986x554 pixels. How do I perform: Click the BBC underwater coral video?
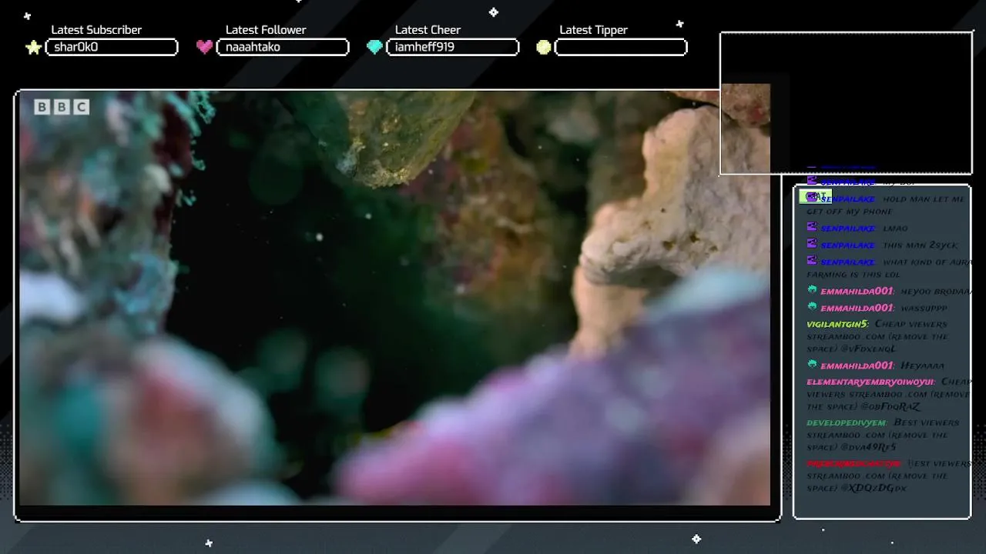pos(394,299)
